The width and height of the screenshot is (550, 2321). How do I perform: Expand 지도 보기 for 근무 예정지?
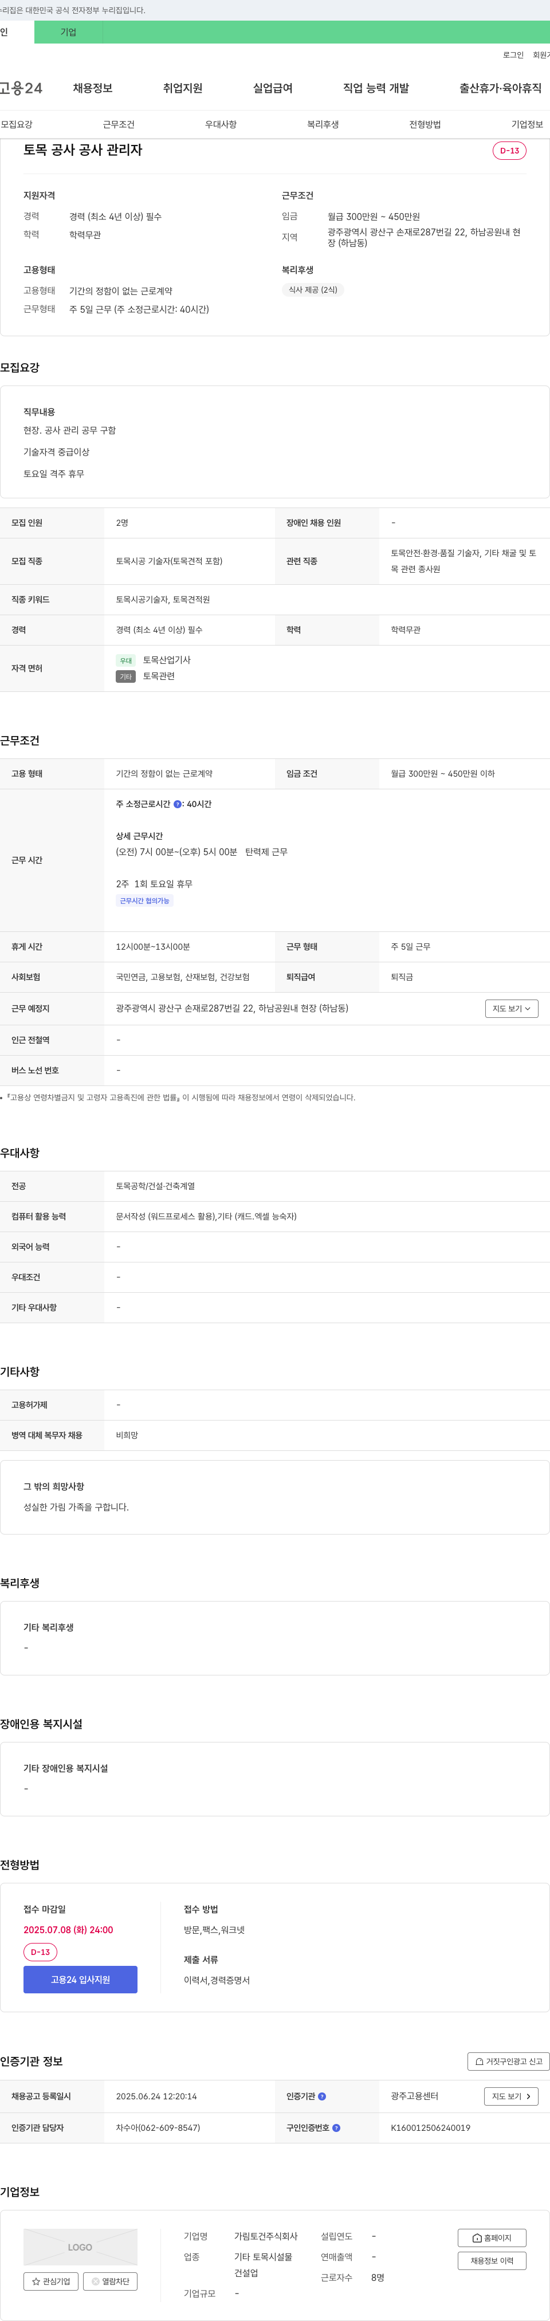511,1008
